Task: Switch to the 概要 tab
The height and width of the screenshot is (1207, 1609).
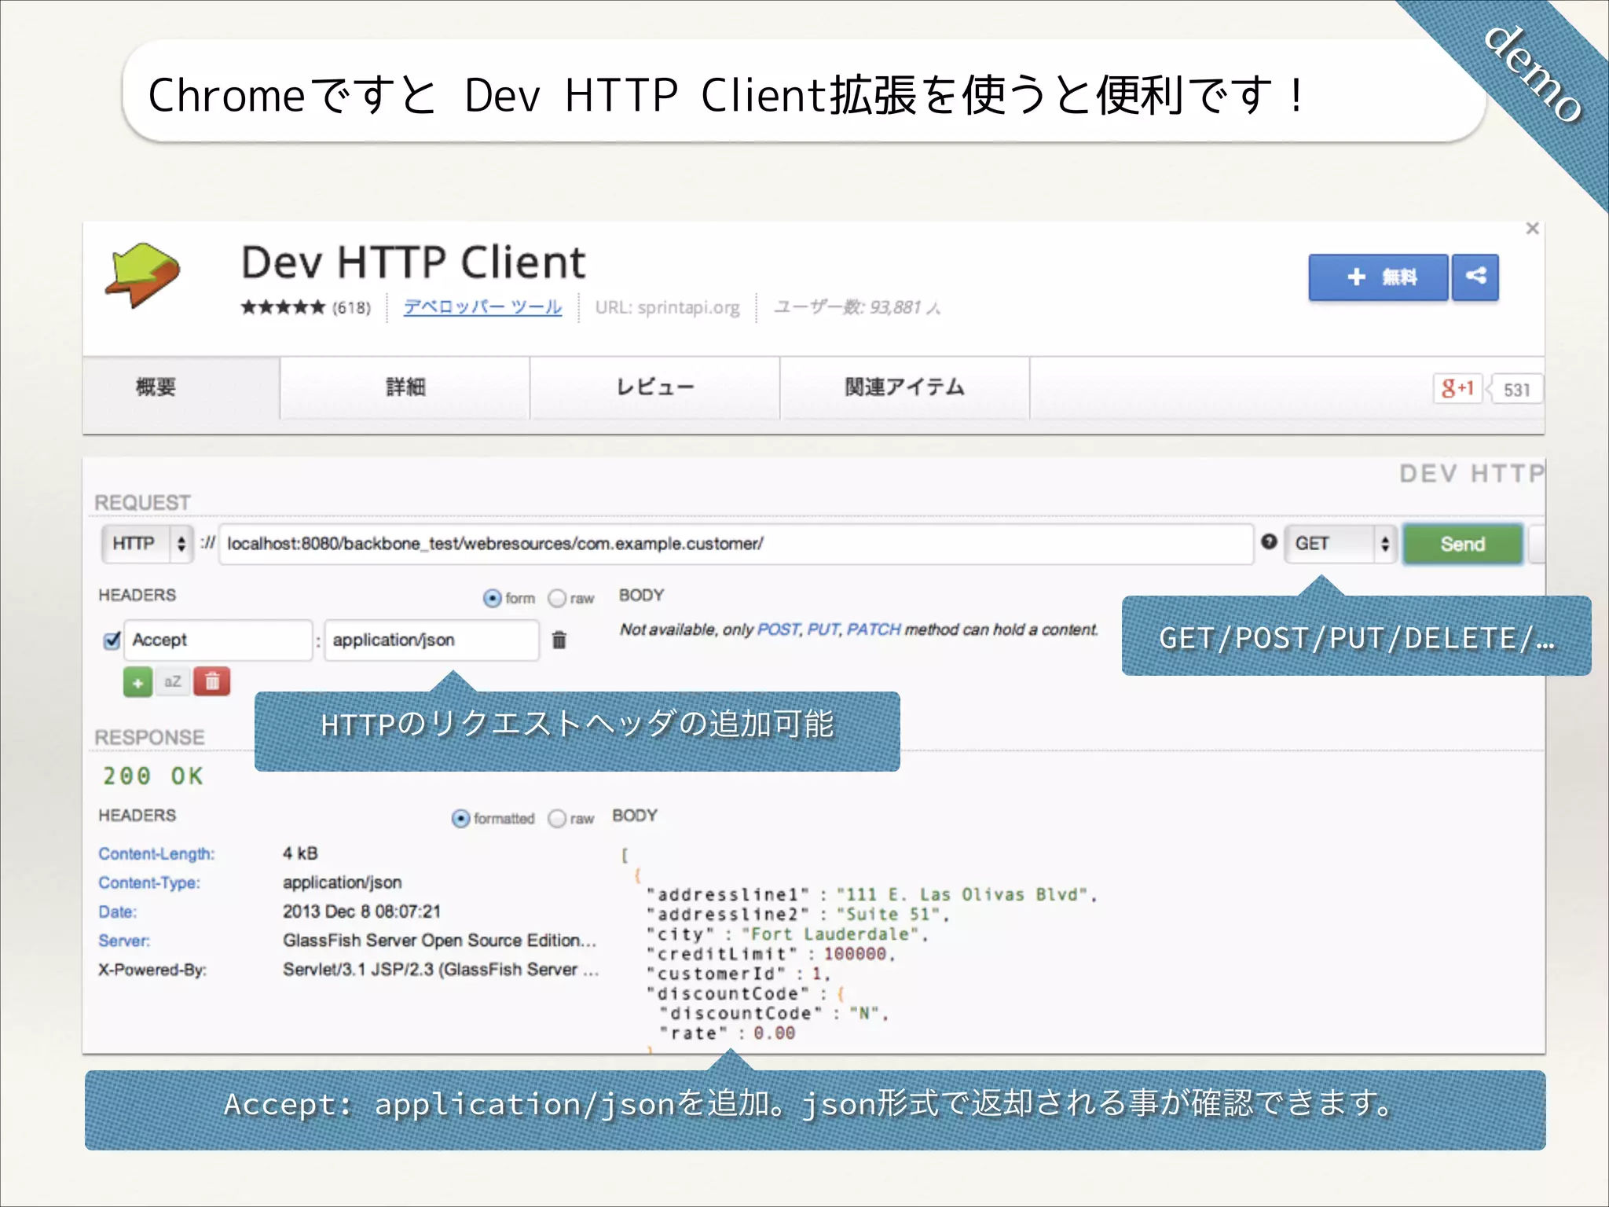Action: (156, 387)
